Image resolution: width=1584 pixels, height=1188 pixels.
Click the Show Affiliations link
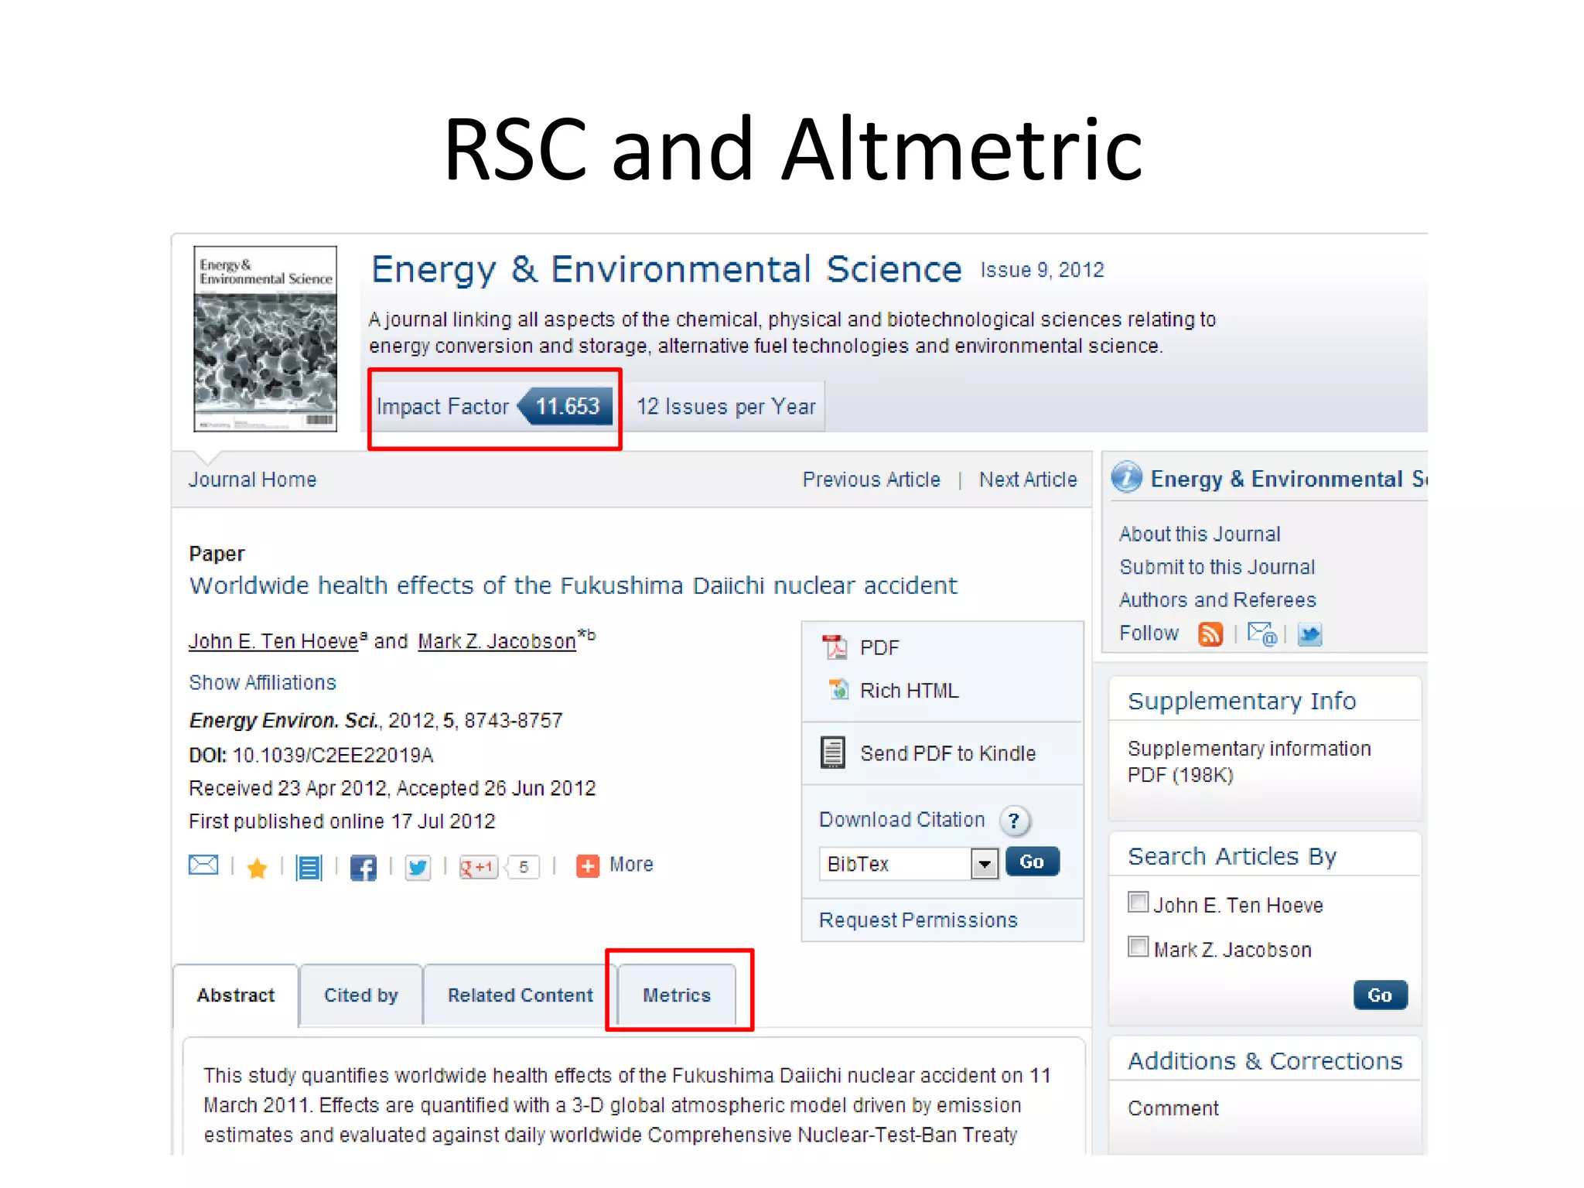pyautogui.click(x=263, y=682)
